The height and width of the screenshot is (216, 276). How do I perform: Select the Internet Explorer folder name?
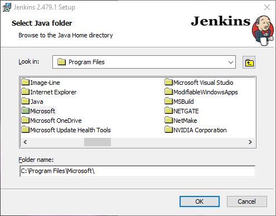click(x=54, y=92)
